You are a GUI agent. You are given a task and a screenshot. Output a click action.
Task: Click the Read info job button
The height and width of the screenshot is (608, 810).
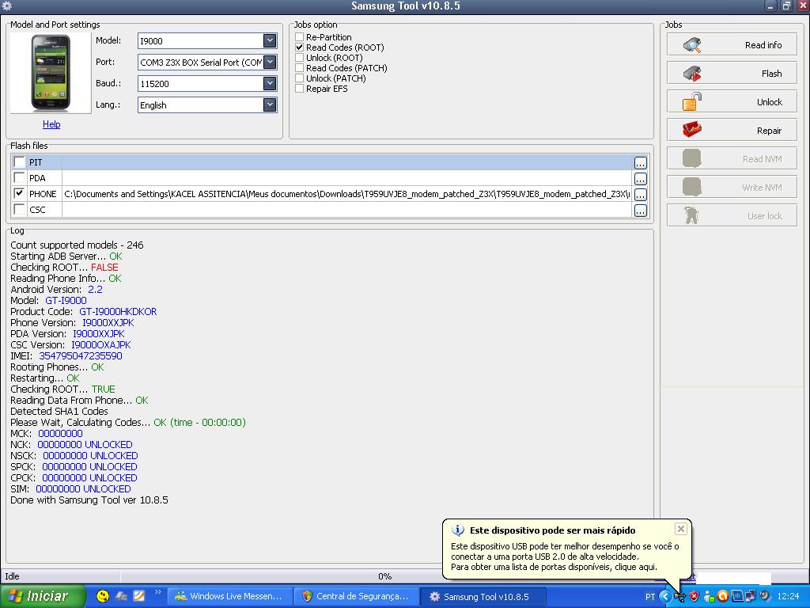click(x=732, y=45)
